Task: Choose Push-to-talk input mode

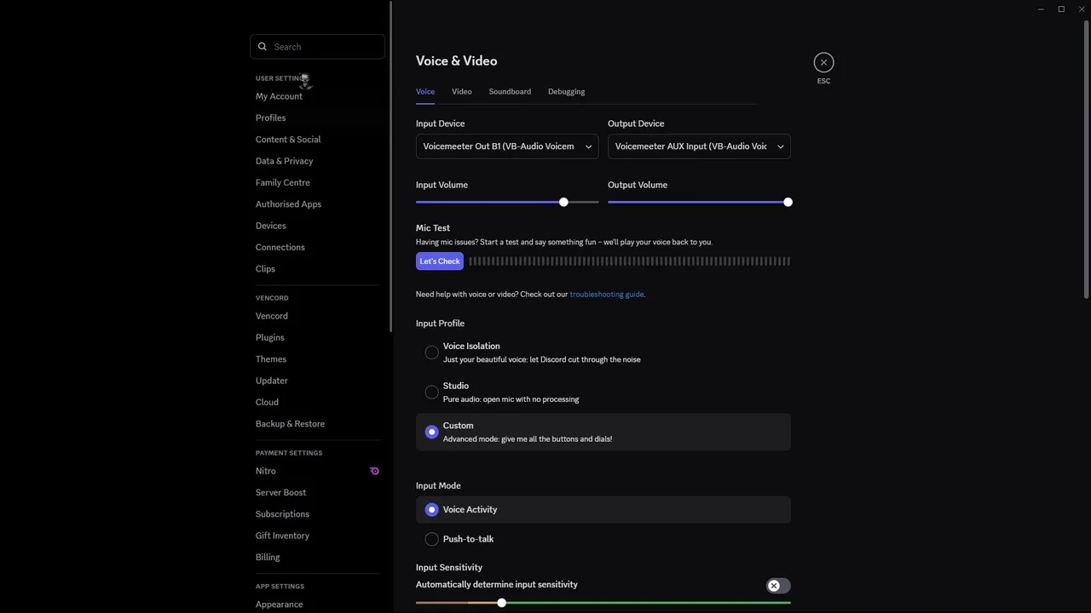Action: pos(432,539)
